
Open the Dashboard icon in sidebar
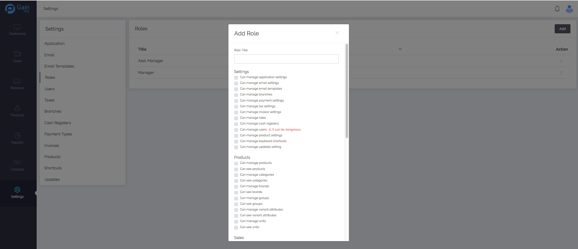click(x=17, y=27)
